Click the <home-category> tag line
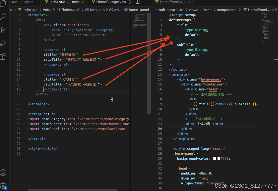The width and height of the screenshot is (278, 191). pos(82,30)
